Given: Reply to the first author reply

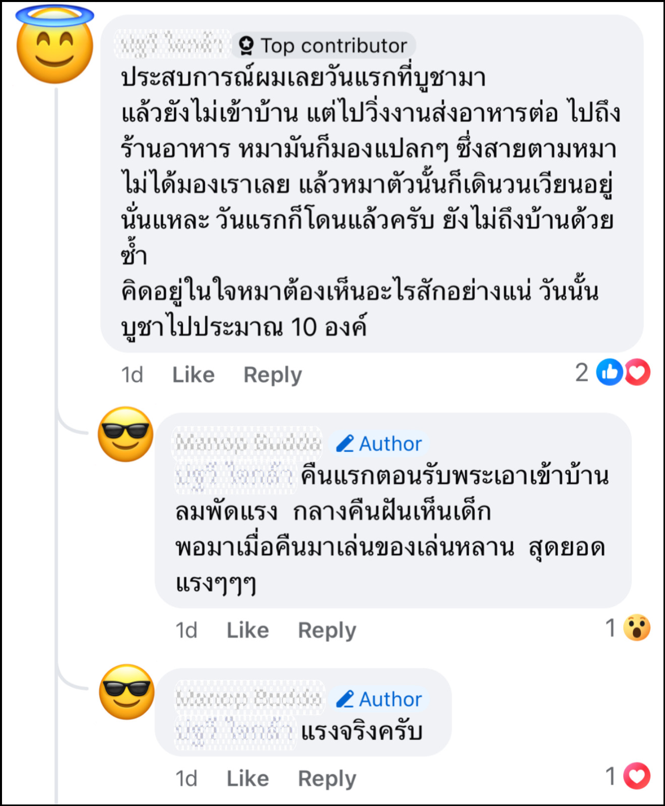Looking at the screenshot, I should [327, 630].
